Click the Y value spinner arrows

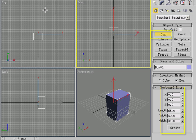(x=182, y=99)
